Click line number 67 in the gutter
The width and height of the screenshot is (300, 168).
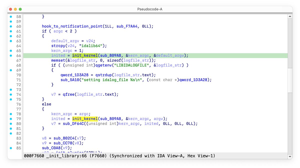pyautogui.click(x=18, y=61)
